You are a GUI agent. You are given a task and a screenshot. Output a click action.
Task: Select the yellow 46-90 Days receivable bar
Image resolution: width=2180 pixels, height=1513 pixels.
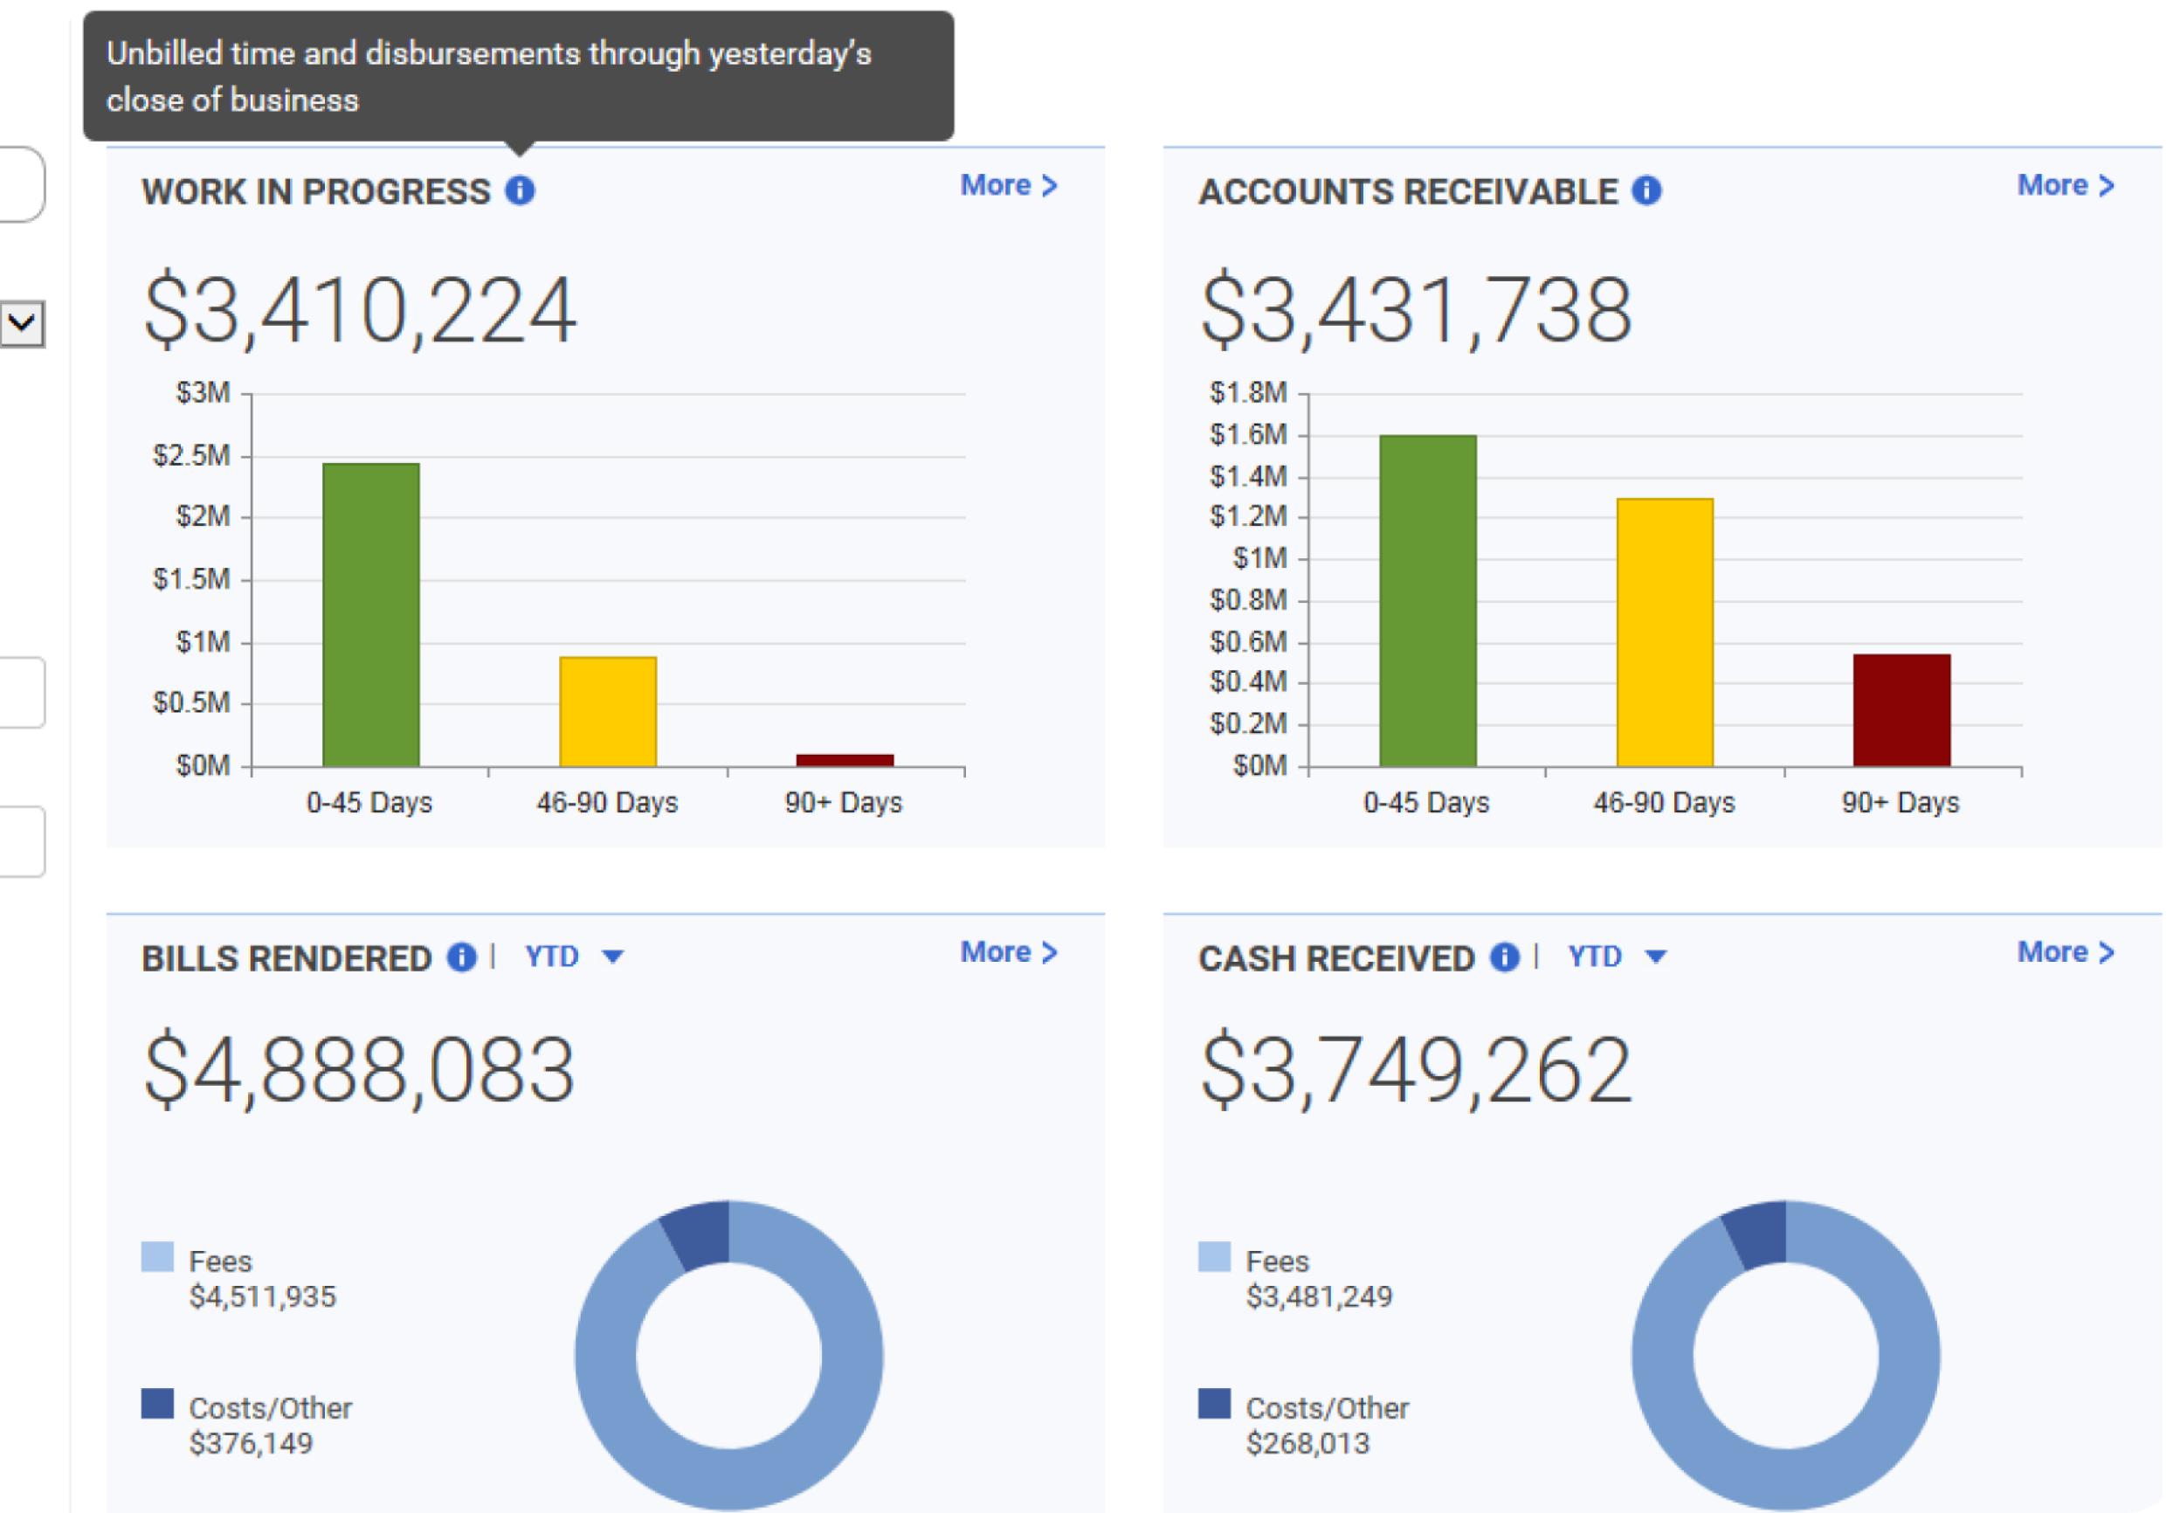[x=1665, y=632]
